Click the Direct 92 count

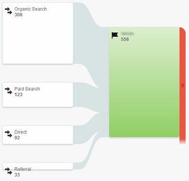(x=17, y=138)
